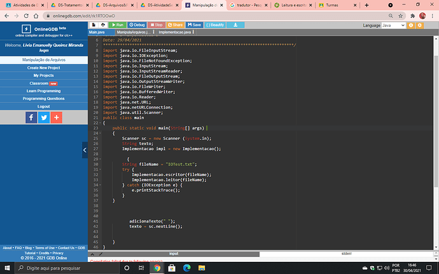
Task: Beautify the source code
Action: tap(215, 25)
